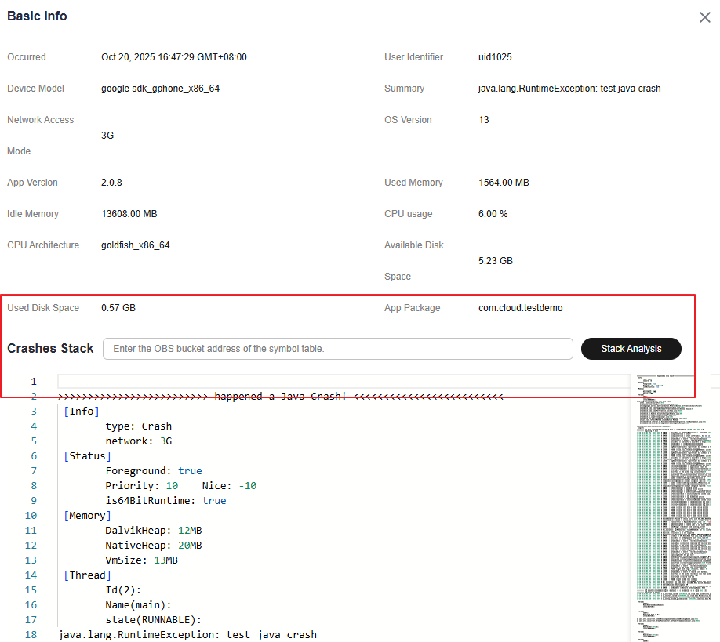
Task: Click the 'happened a Java Crash!' banner line
Action: [x=280, y=397]
